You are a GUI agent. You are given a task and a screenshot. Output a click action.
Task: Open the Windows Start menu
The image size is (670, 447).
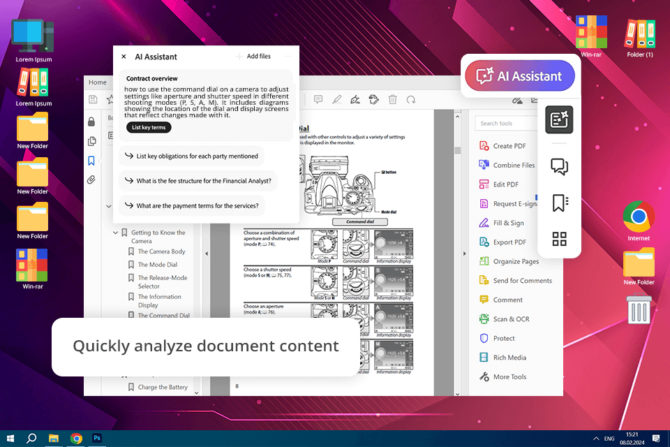(x=10, y=439)
